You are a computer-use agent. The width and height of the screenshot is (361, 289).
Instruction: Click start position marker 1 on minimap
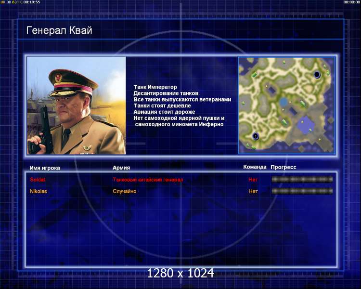pos(256,136)
